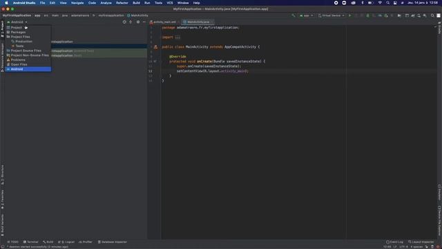The width and height of the screenshot is (442, 249).
Task: Open the app run configuration dropdown
Action: pos(307,15)
